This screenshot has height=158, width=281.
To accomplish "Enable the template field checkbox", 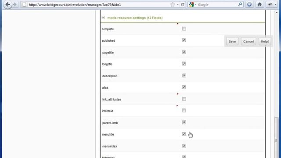I will [184, 29].
